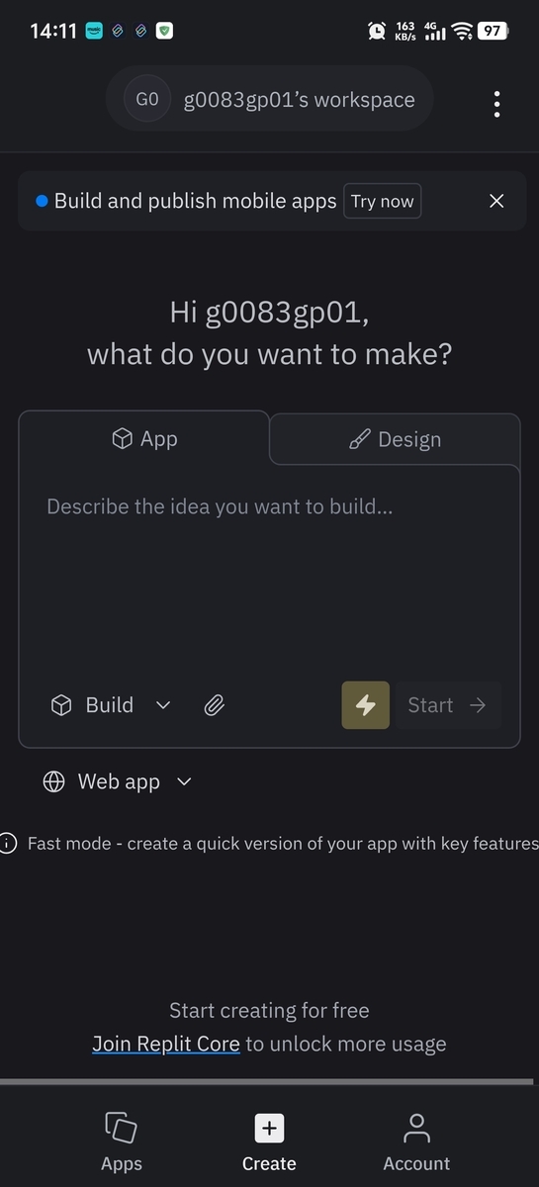Screen dimensions: 539x1187
Task: Click the Start button
Action: (447, 705)
